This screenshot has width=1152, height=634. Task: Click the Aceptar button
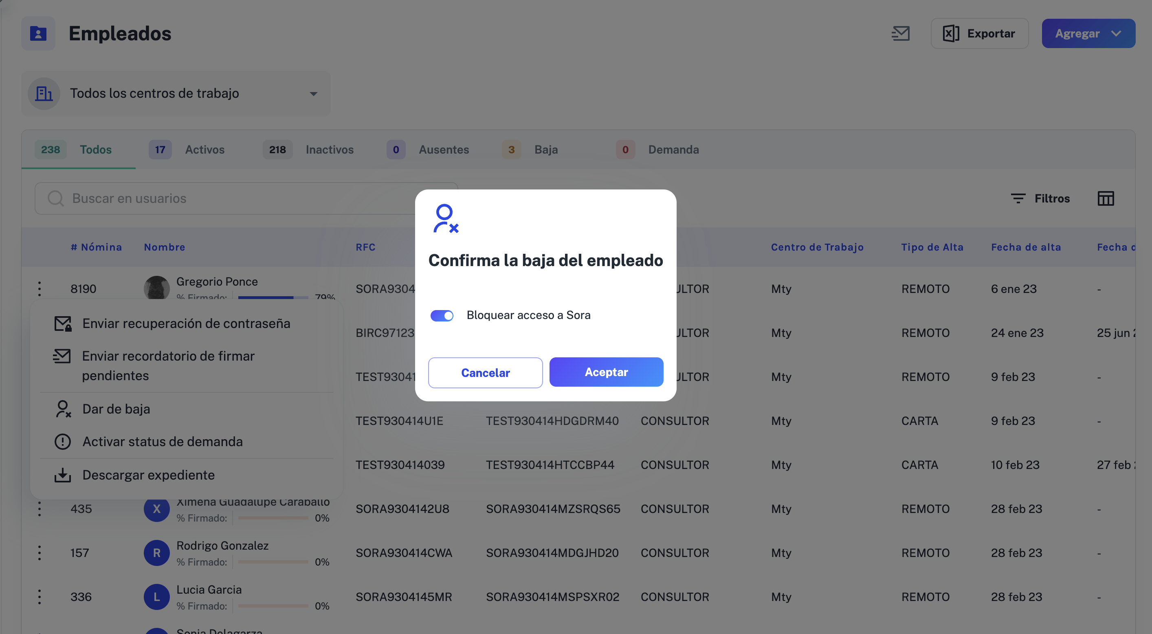pos(607,372)
